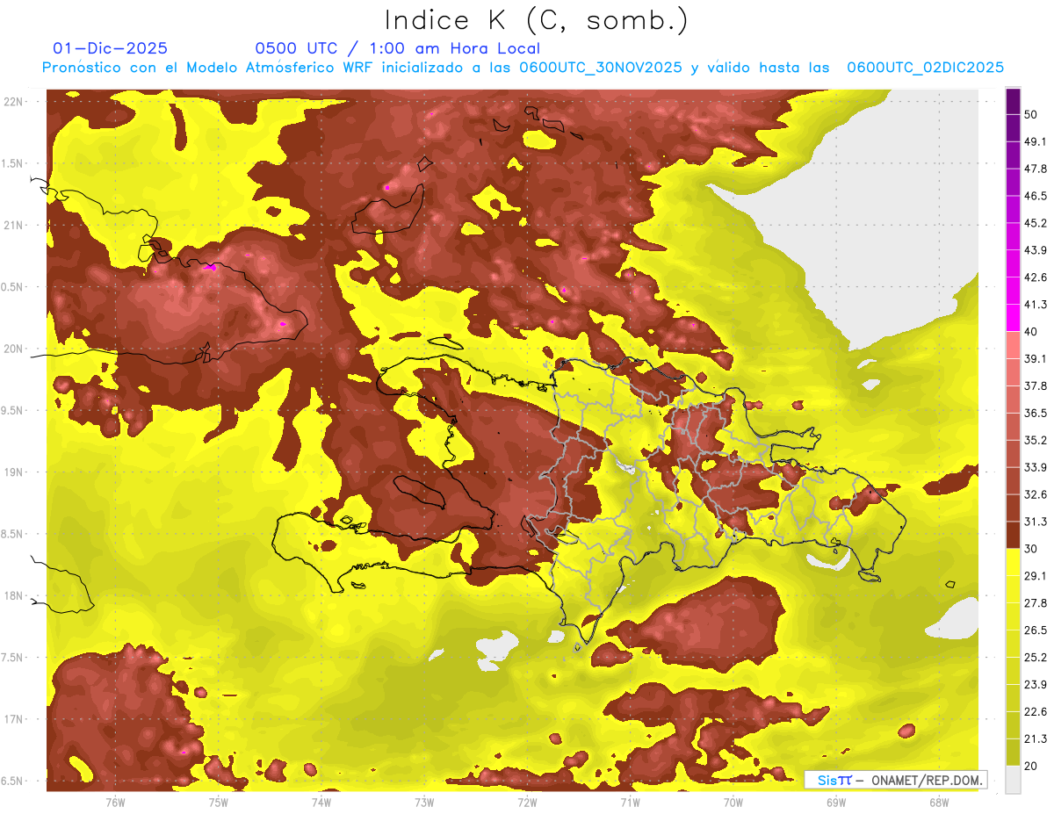Click the '33.9' color bar label
Screen dimensions: 1054x814
(1036, 467)
